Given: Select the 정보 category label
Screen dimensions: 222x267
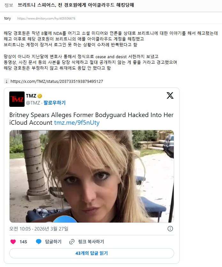Looking at the screenshot, I should pos(9,5).
